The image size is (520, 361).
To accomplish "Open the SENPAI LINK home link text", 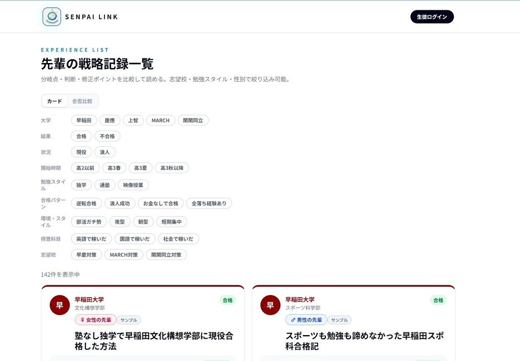I will pyautogui.click(x=92, y=17).
